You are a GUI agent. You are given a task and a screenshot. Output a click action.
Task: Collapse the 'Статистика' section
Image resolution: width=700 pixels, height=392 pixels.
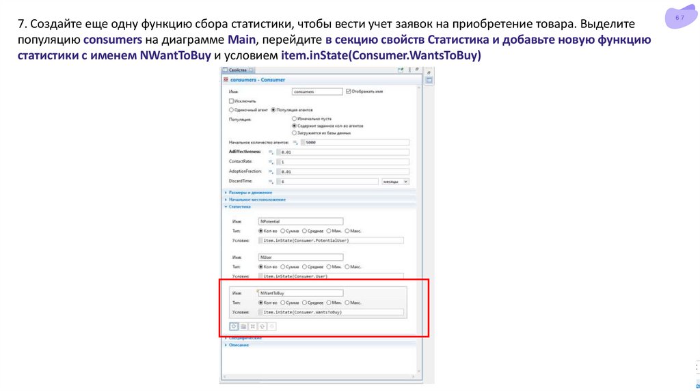point(240,206)
